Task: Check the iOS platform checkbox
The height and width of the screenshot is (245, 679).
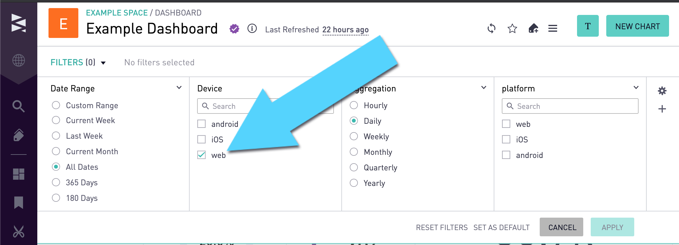Action: point(506,139)
